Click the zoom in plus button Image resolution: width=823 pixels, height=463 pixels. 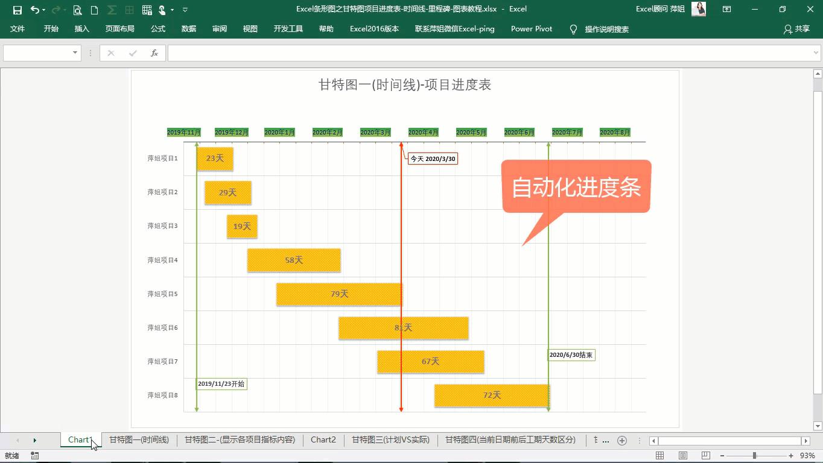click(791, 456)
